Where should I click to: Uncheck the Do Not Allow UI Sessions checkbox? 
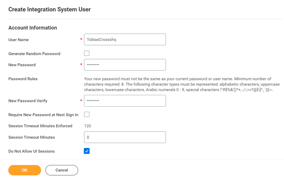pos(86,151)
